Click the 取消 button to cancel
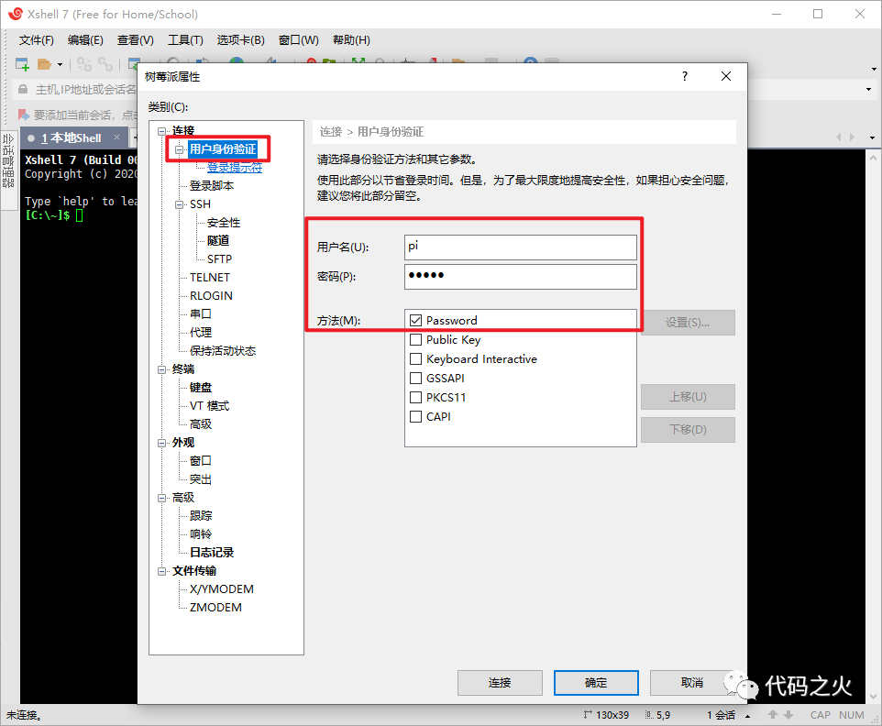Screen dimensions: 882x726 (x=692, y=683)
